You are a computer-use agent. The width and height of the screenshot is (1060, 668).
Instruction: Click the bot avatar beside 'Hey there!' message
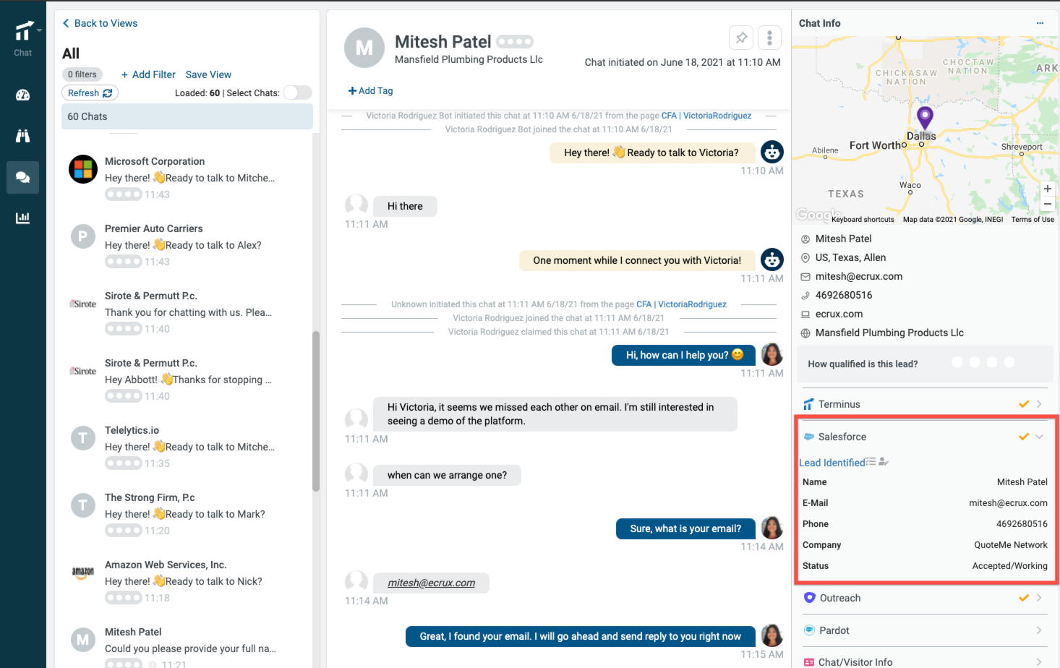[x=772, y=152]
